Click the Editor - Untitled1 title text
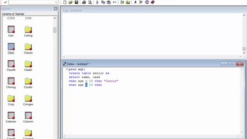This screenshot has width=247, height=139. click(x=78, y=64)
